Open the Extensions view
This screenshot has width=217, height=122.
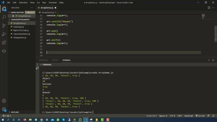(4, 43)
